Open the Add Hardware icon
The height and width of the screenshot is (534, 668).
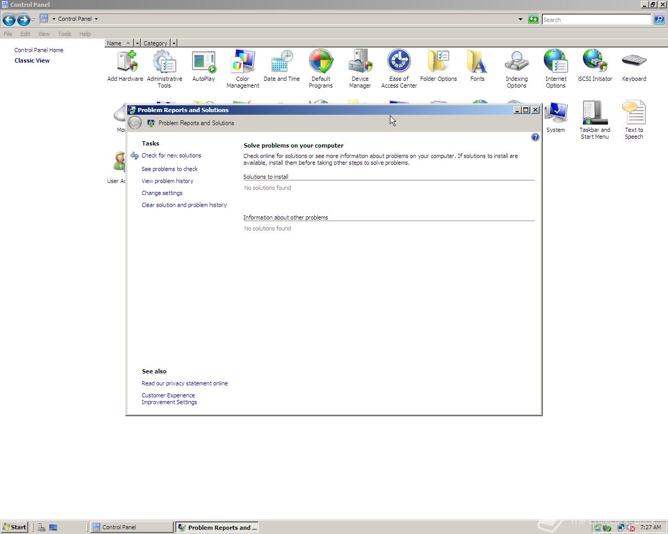pos(125,66)
